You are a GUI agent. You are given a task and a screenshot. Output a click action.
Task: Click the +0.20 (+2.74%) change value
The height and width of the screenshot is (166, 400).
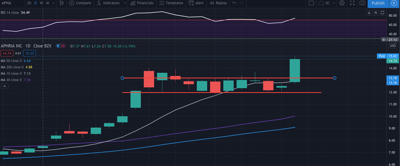(x=124, y=46)
